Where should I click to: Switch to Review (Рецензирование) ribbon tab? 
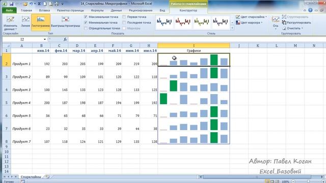(x=141, y=10)
